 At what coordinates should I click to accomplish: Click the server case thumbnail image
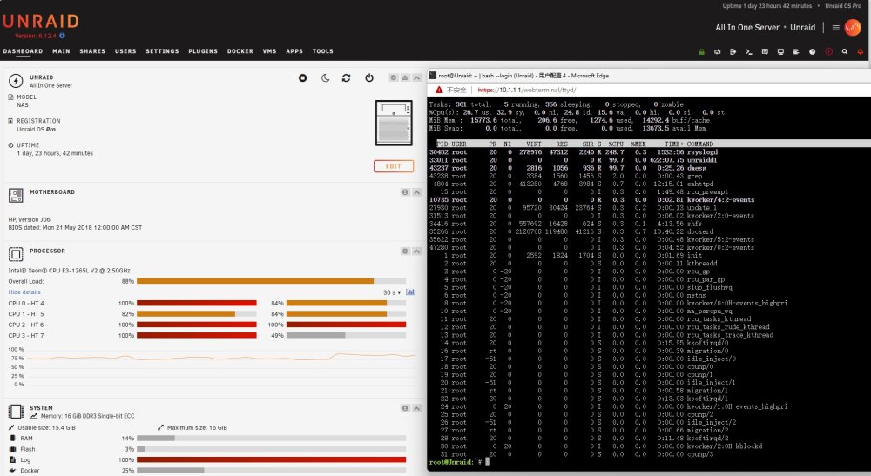click(x=394, y=123)
